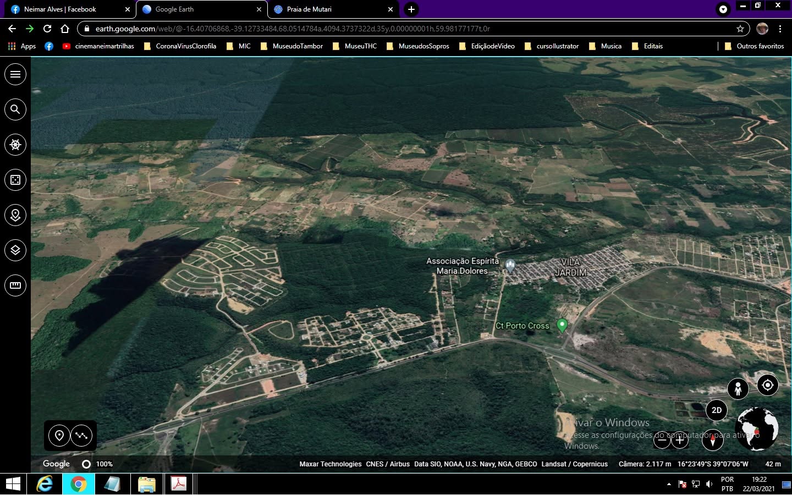
Task: Open Voyager ship's wheel icon
Action: tap(15, 145)
